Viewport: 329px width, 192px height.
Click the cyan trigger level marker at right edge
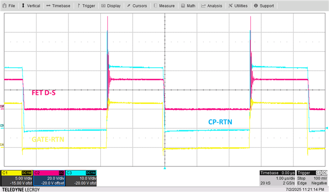click(x=327, y=128)
